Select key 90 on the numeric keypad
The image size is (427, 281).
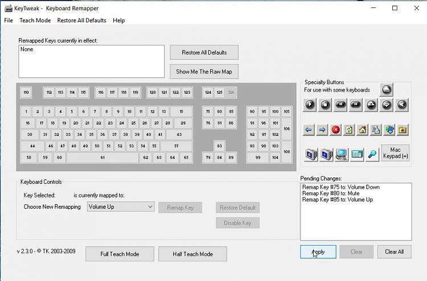[x=252, y=111]
